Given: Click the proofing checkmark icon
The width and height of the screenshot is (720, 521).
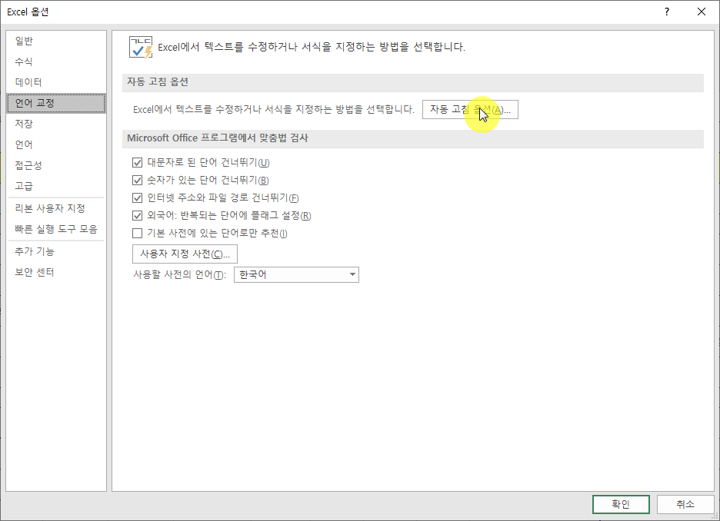Looking at the screenshot, I should [141, 47].
